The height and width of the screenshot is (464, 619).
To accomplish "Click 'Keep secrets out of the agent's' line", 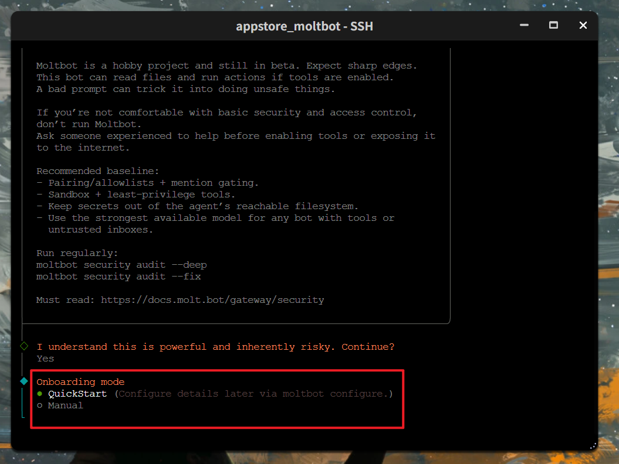I will coord(197,207).
